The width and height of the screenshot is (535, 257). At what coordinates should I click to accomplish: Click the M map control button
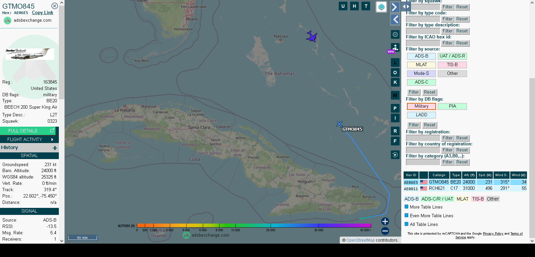point(395,95)
